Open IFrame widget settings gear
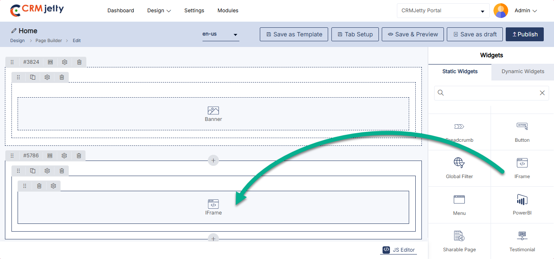Screen dimensions: 554x259 tap(54, 186)
